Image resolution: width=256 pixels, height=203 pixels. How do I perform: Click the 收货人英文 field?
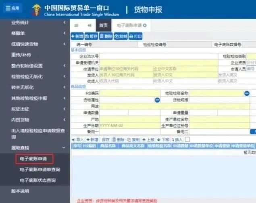pos(237,81)
